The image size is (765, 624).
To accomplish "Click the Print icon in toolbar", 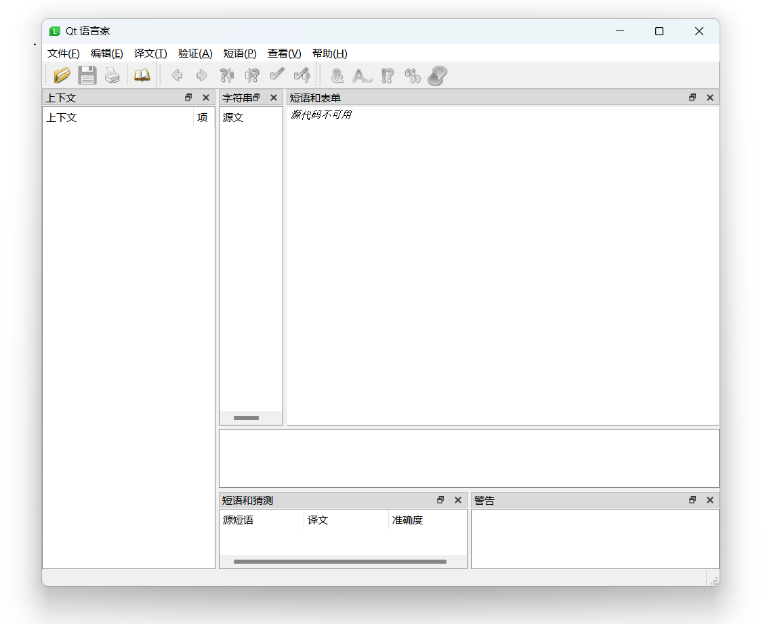I will [112, 76].
